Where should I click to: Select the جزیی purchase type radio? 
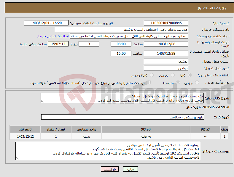coord(197,83)
